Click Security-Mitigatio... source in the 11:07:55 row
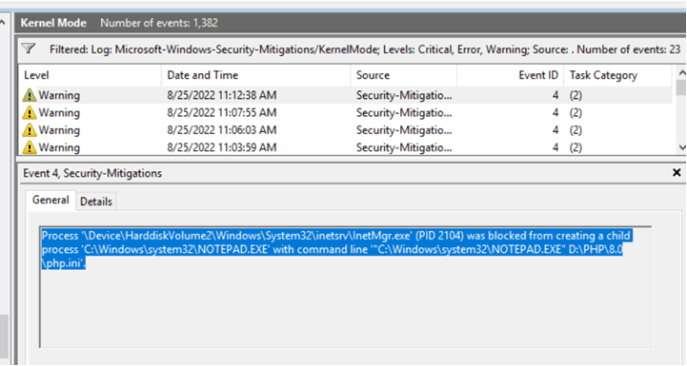This screenshot has width=687, height=366. pyautogui.click(x=404, y=113)
